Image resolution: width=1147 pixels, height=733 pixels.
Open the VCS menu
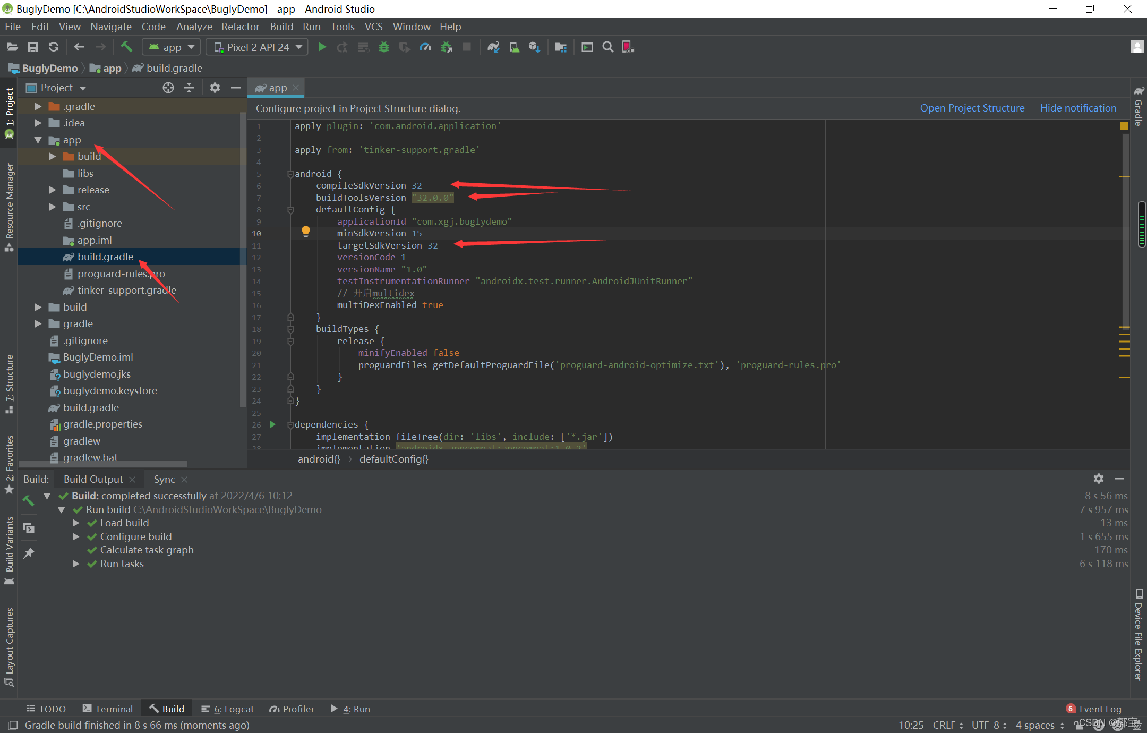373,27
